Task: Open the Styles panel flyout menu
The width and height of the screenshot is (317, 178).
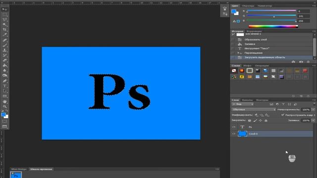Action: click(314, 66)
